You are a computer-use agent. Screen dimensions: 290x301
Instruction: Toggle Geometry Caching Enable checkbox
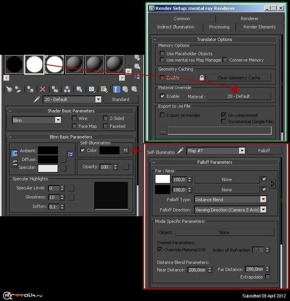(x=162, y=77)
